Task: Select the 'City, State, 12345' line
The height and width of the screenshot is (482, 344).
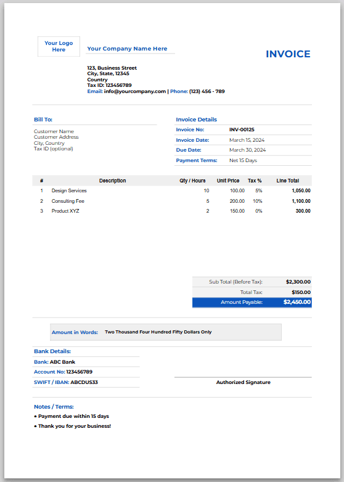Action: (x=109, y=73)
